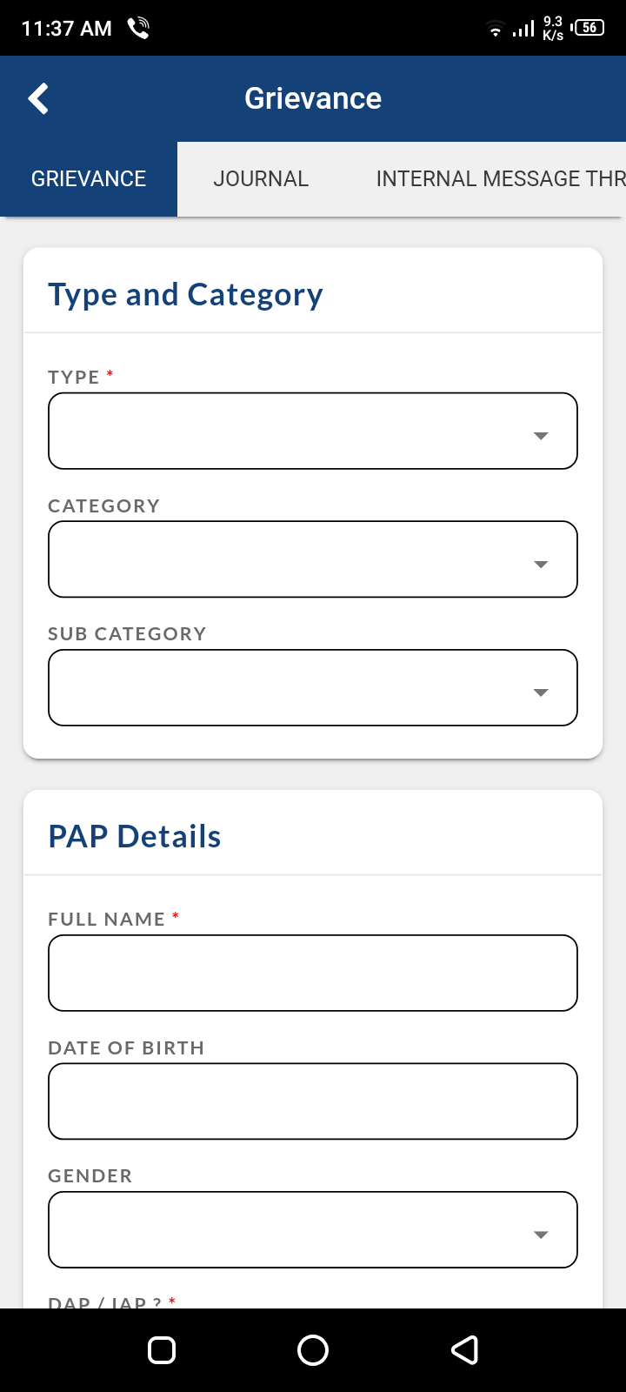Screen dimensions: 626x1392
Task: Focus the Full Name input field
Action: 313,973
